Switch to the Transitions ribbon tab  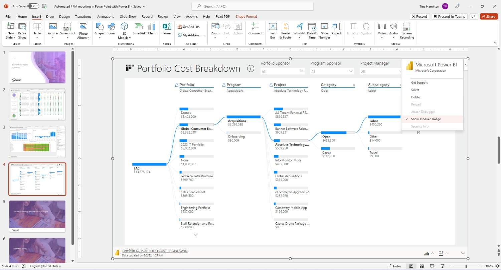point(83,16)
